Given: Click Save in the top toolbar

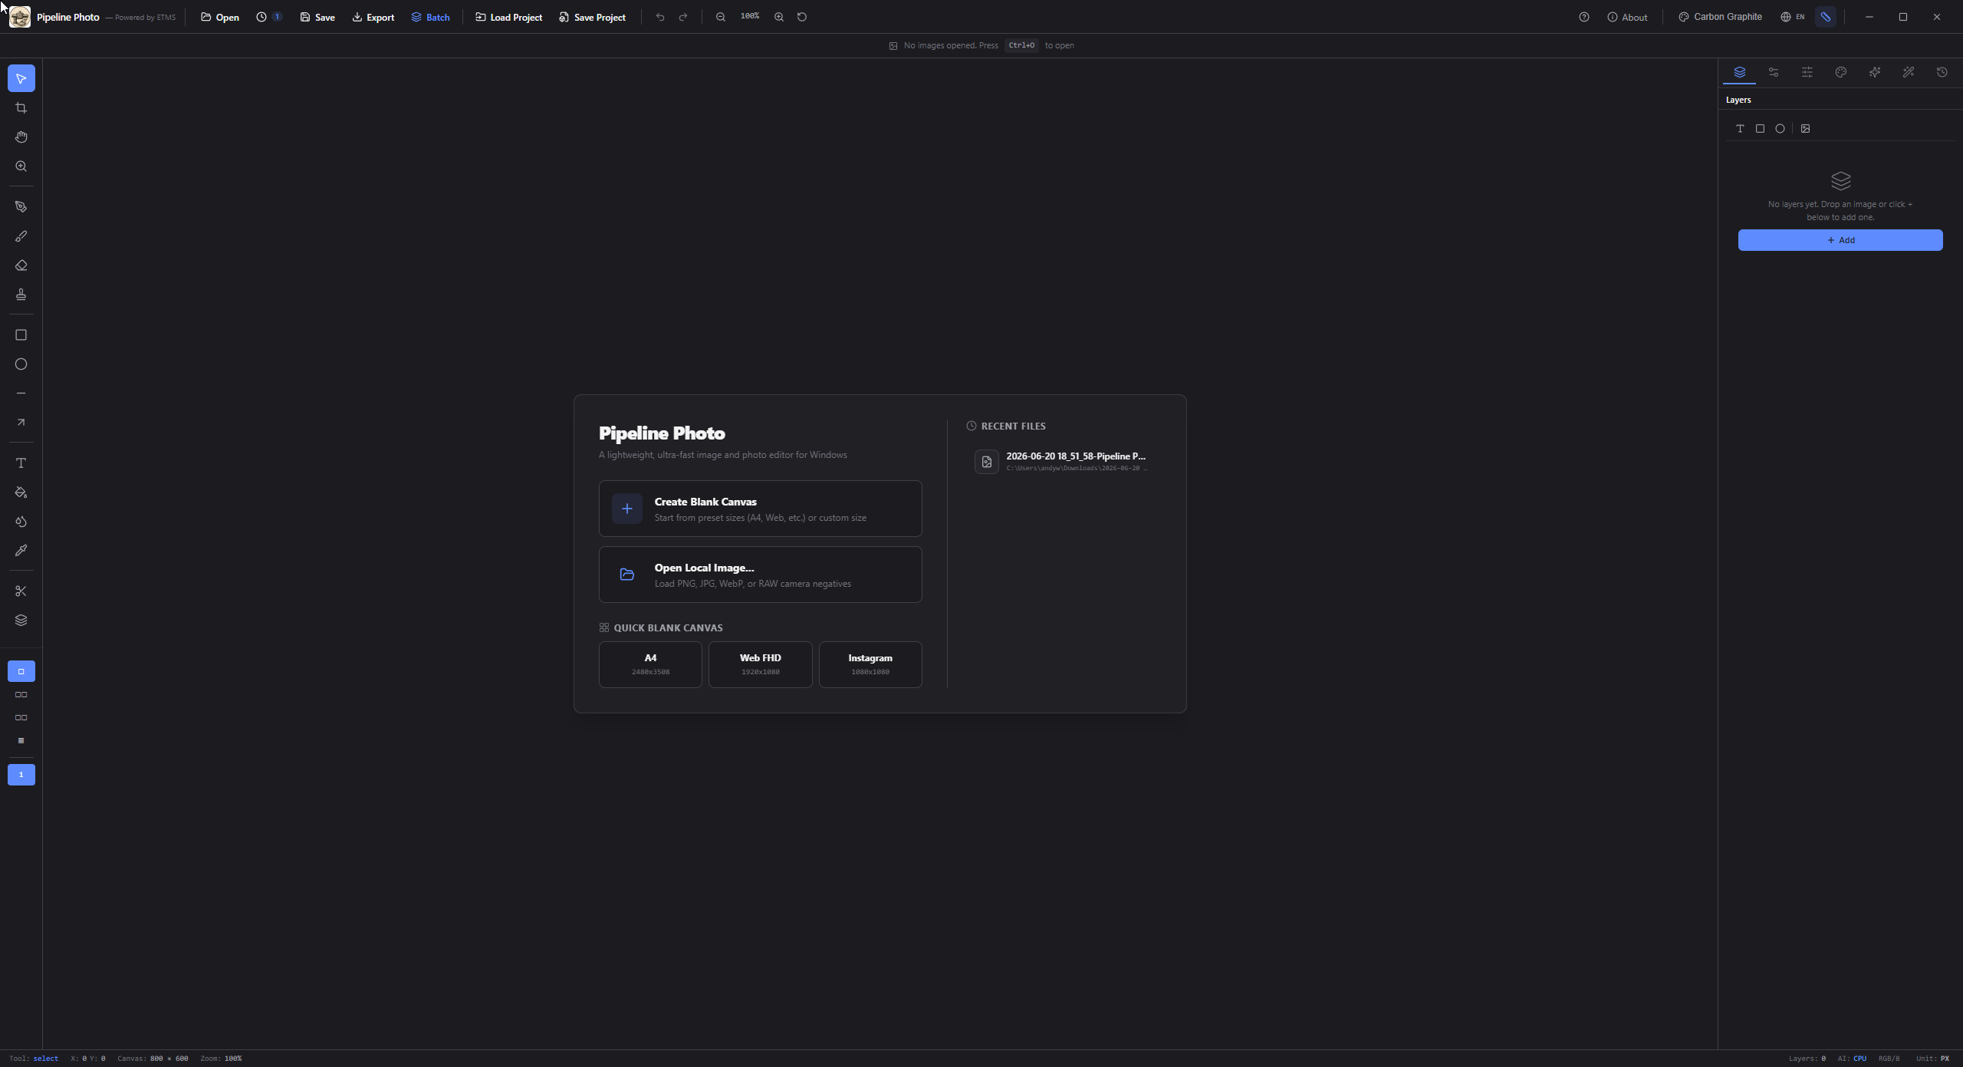Looking at the screenshot, I should (317, 17).
